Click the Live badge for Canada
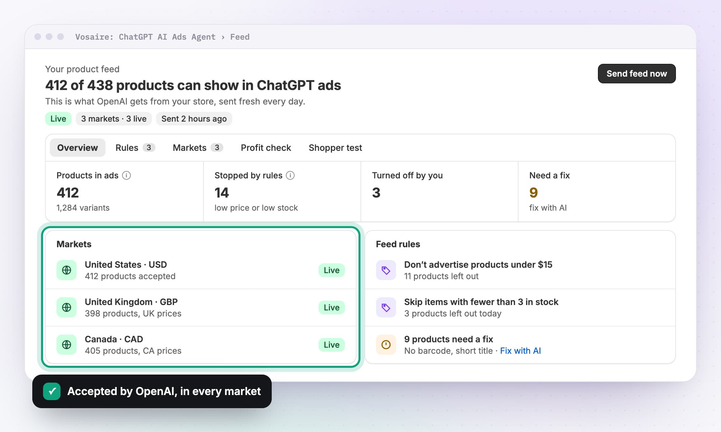 point(332,345)
